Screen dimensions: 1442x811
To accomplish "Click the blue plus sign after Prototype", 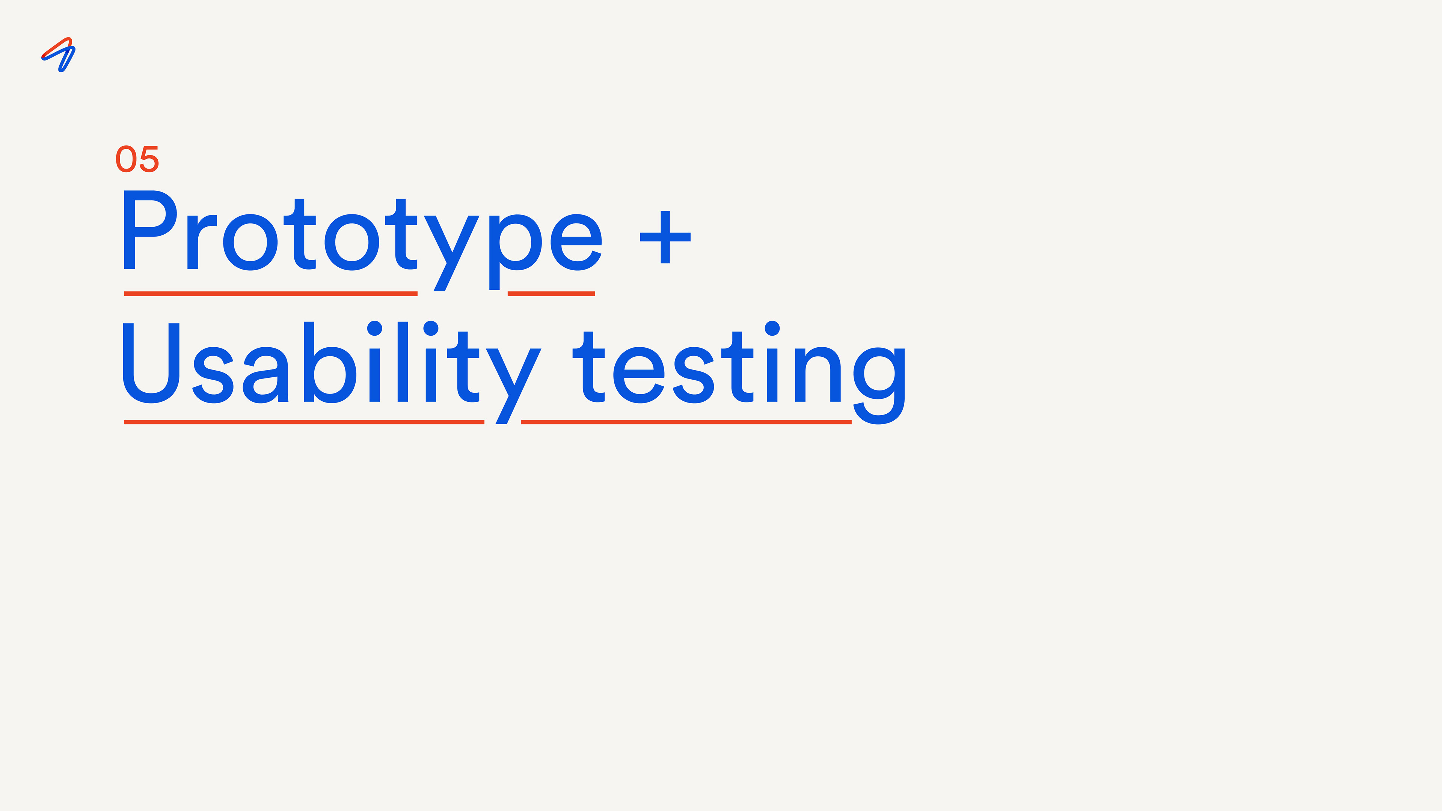I will (x=665, y=237).
